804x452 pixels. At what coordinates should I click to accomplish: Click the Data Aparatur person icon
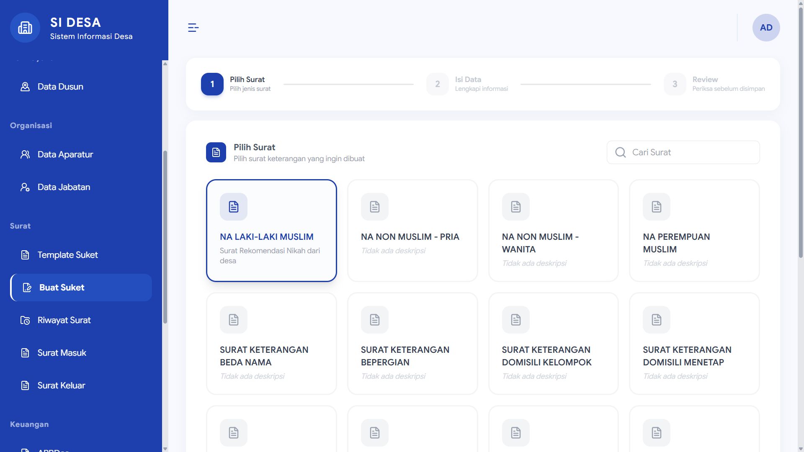click(x=25, y=154)
